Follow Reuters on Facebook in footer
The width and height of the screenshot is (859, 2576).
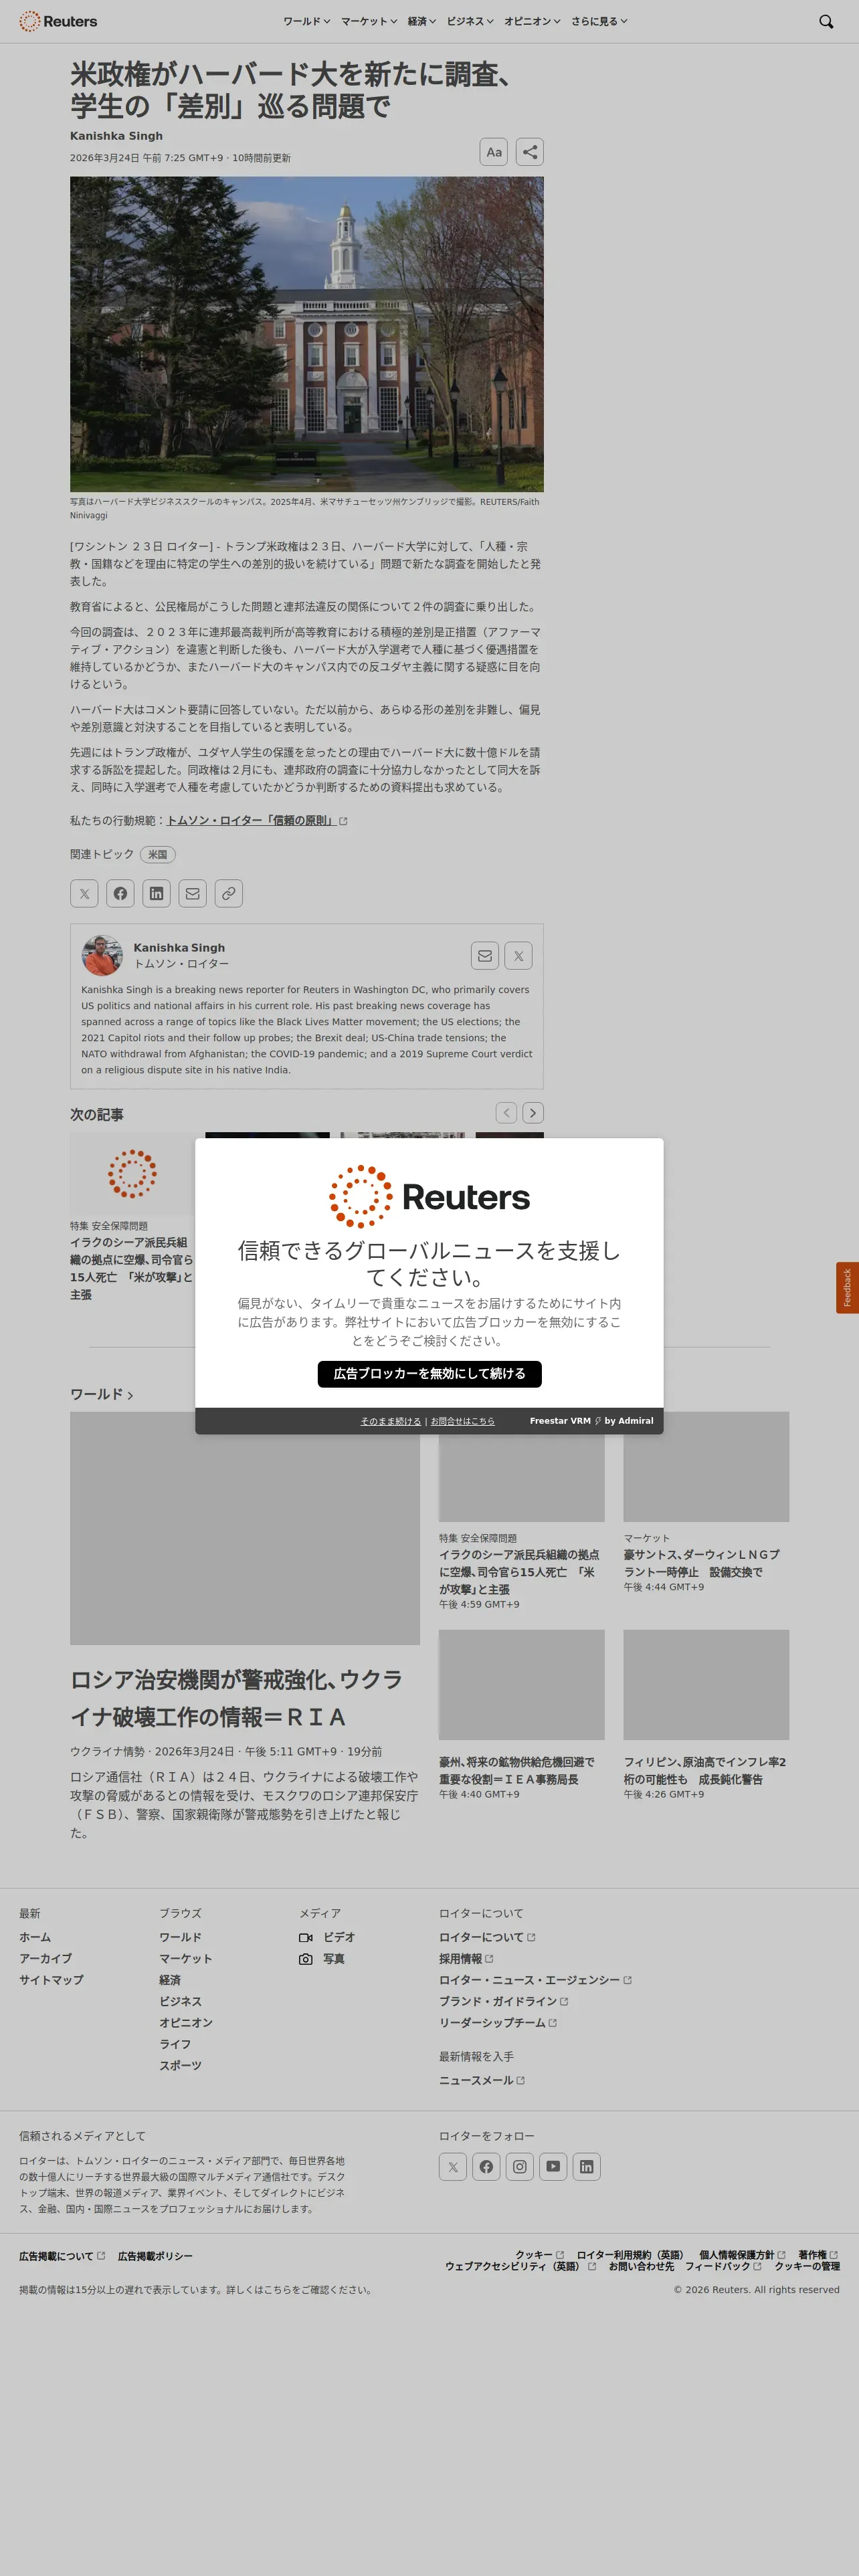[x=486, y=2166]
